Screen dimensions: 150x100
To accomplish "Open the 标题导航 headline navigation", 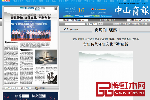I will coord(126,24).
